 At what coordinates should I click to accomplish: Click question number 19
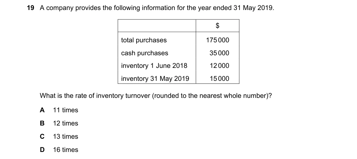pos(30,8)
